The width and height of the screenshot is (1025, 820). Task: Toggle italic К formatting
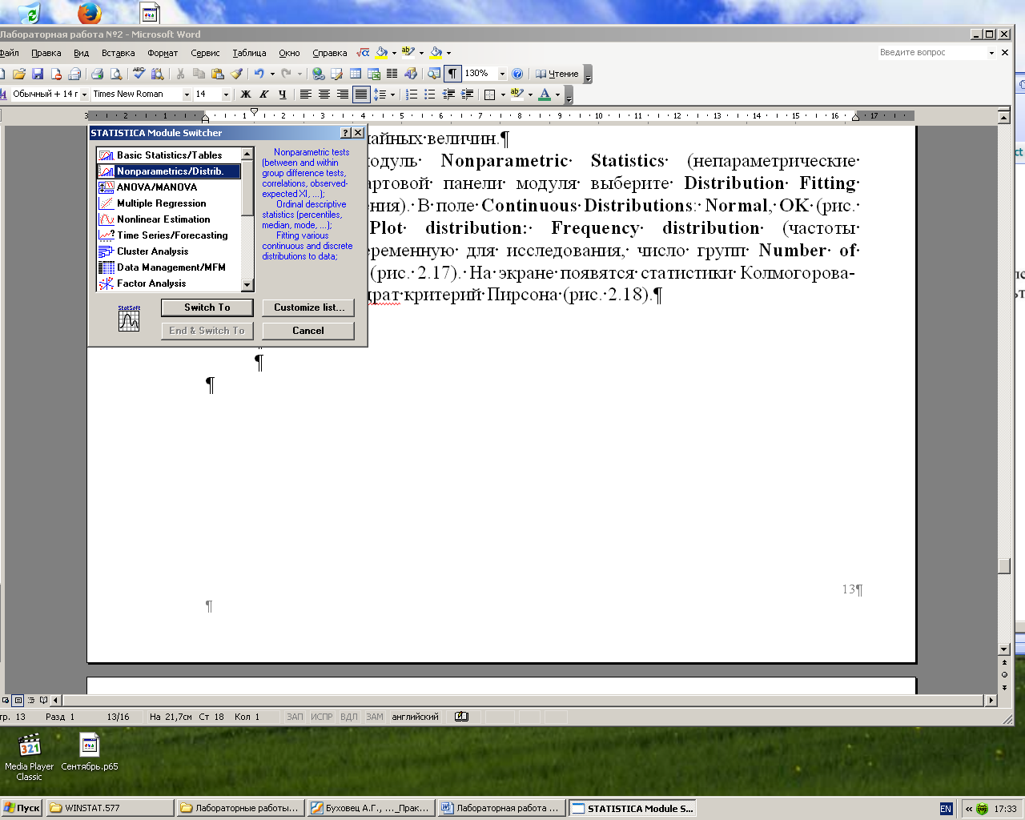pyautogui.click(x=264, y=94)
